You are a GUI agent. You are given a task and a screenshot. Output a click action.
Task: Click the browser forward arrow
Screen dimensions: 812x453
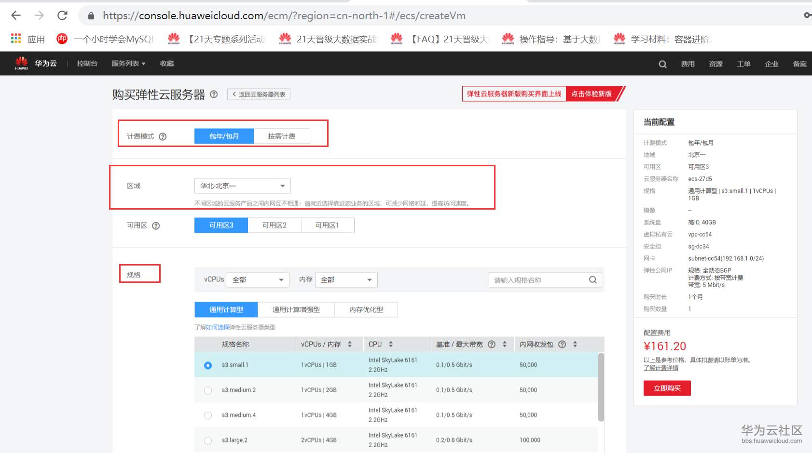39,15
